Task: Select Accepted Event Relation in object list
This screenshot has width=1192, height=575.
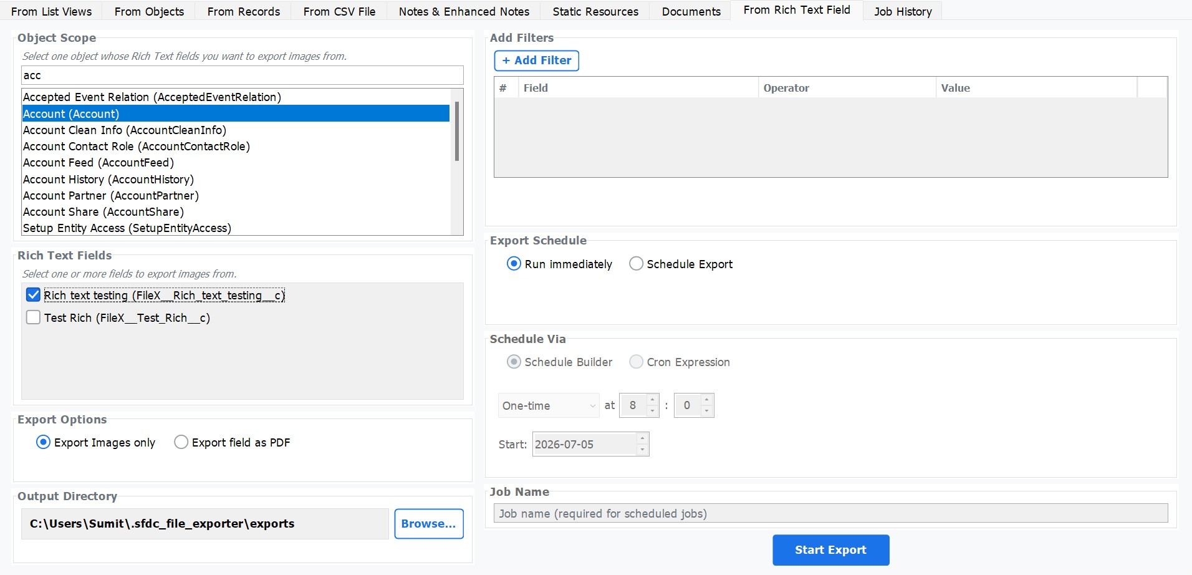Action: pos(236,97)
